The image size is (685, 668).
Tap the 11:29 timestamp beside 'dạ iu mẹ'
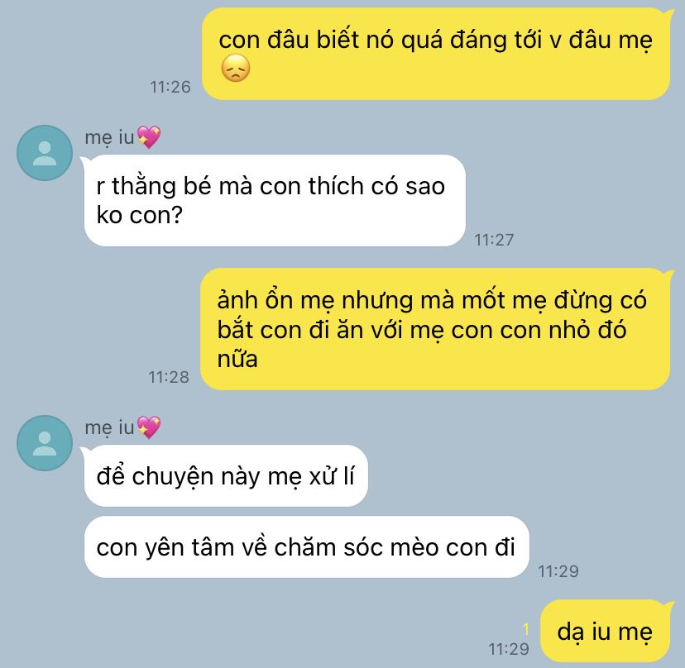(x=509, y=649)
